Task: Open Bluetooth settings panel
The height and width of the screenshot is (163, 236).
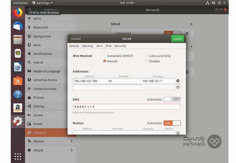Action: 50,28
